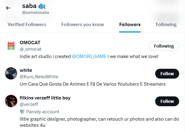Screen dimensions: 185x132
Task: Unfollow OMOCAT via the Following button
Action: [x=164, y=46]
